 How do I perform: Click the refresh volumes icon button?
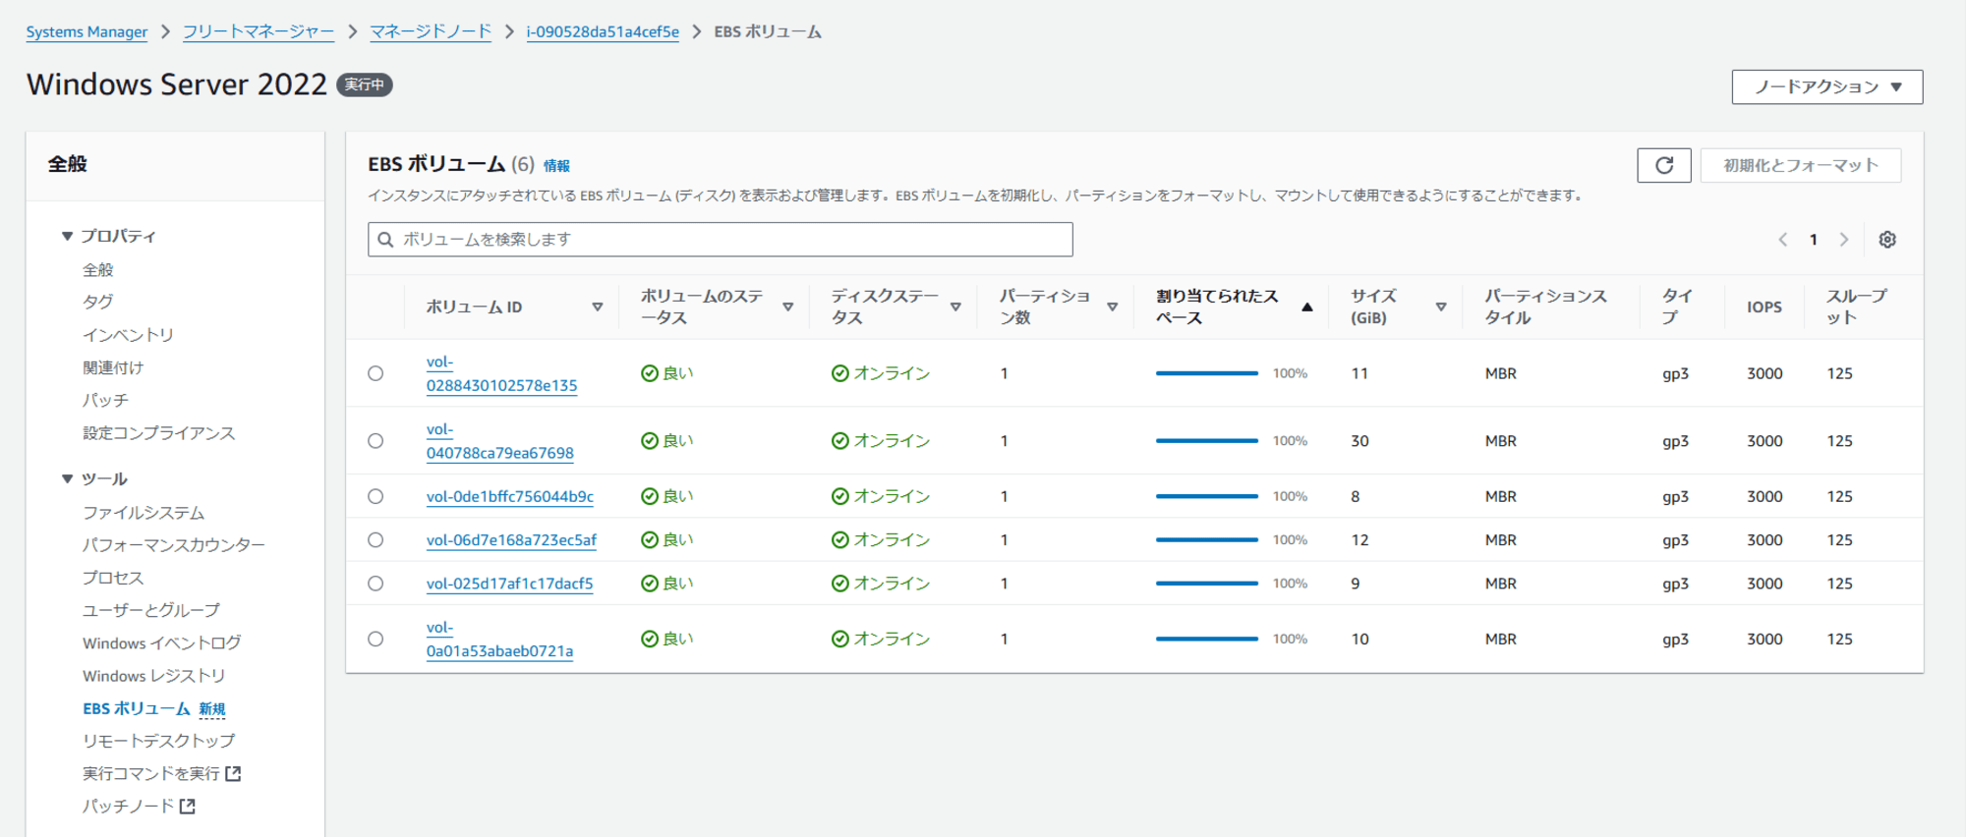click(x=1663, y=165)
